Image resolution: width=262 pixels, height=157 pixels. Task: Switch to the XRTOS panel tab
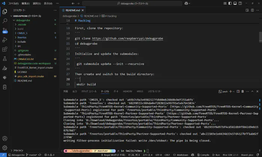(140, 92)
